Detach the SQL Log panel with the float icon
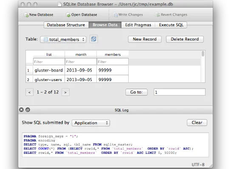Screen dimensions: 231x169 [28, 109]
